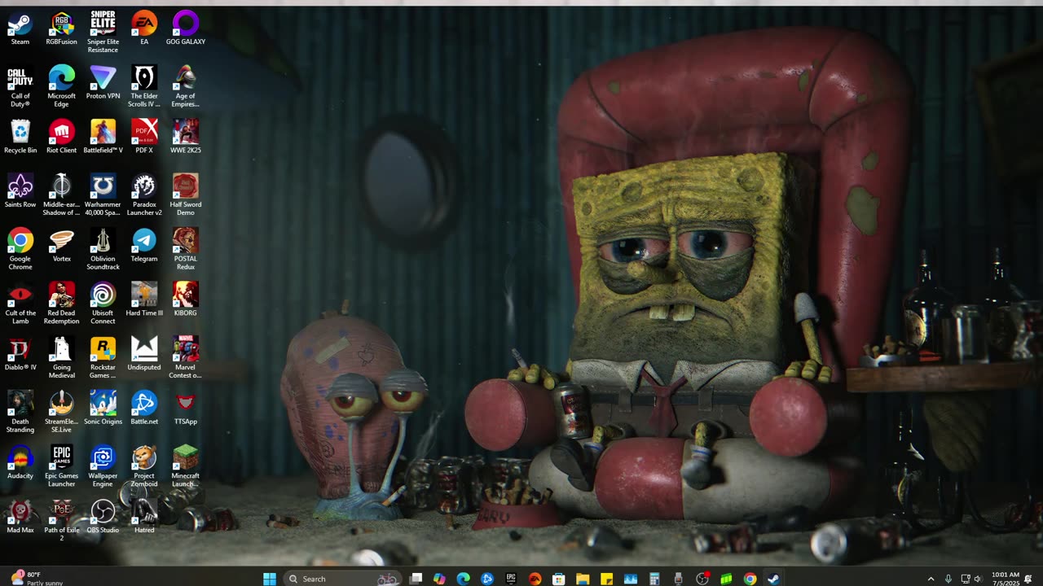Open the Steam desktop shortcut
This screenshot has height=586, width=1043.
click(x=20, y=28)
